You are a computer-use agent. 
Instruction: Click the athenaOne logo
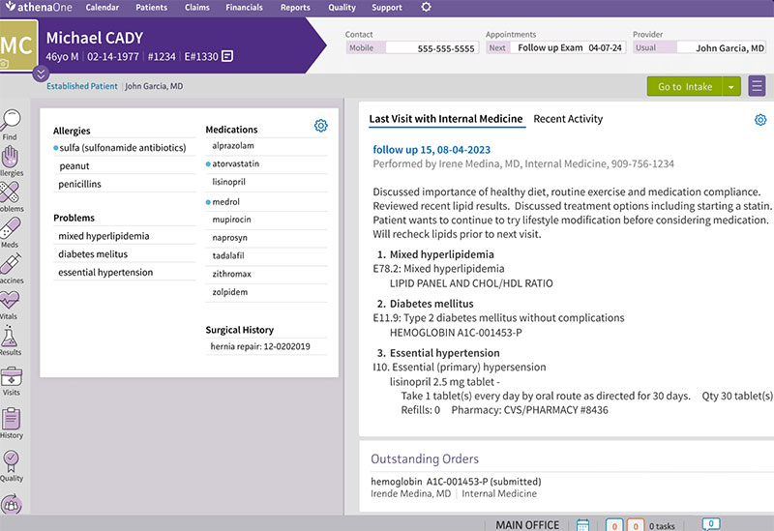click(39, 7)
